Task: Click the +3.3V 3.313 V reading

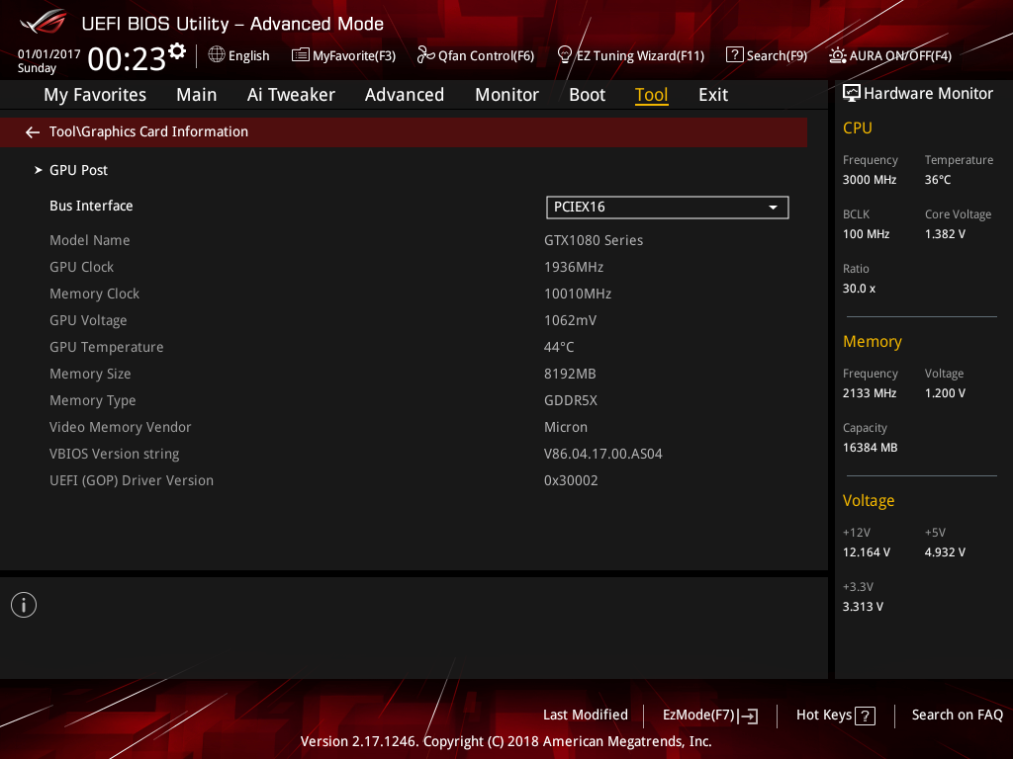Action: coord(863,607)
